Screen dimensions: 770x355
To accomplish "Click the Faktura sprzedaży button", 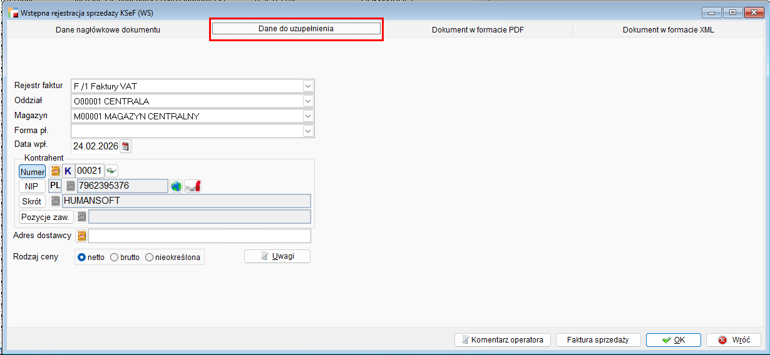I will tap(597, 340).
